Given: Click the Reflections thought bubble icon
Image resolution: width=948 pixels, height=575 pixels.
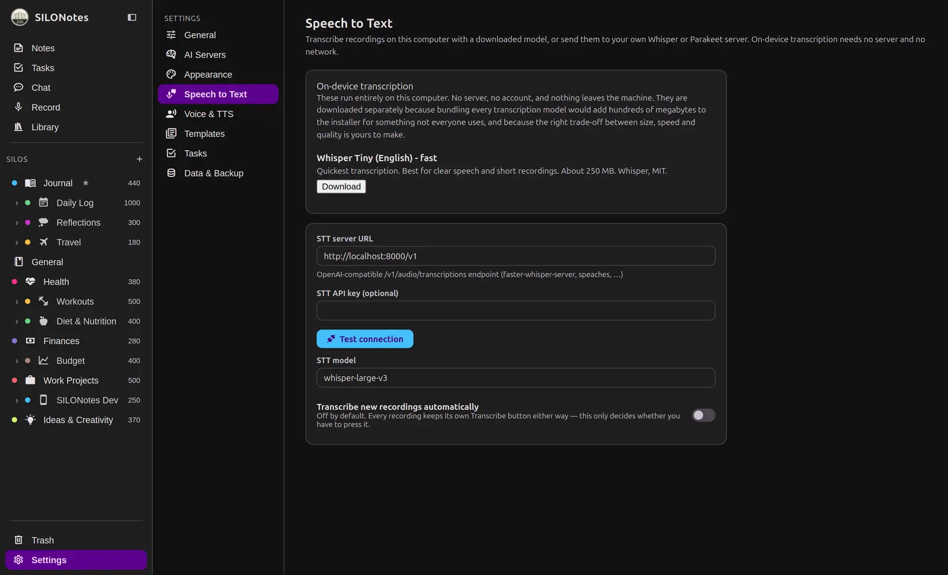Looking at the screenshot, I should [43, 222].
